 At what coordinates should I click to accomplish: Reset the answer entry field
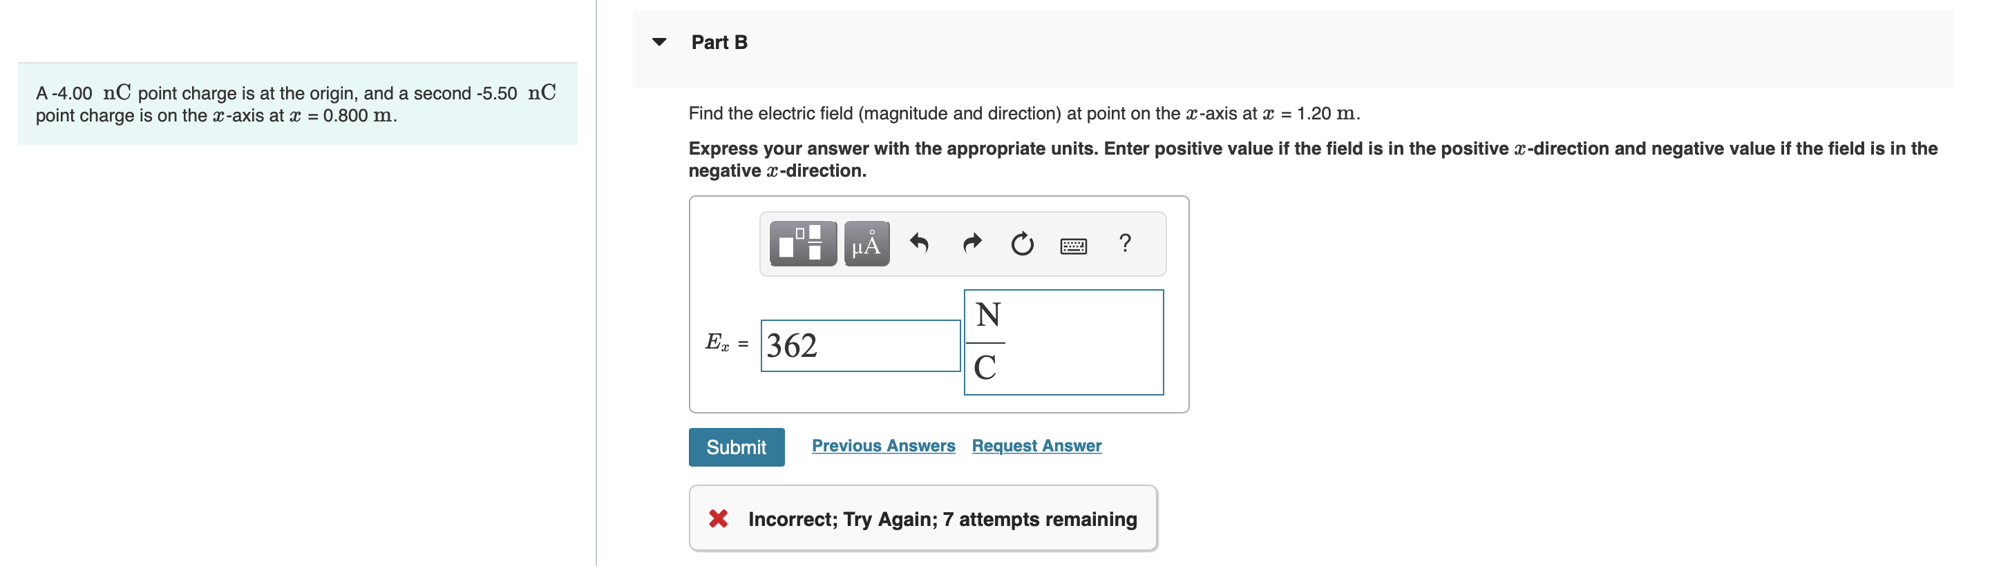tap(1021, 243)
